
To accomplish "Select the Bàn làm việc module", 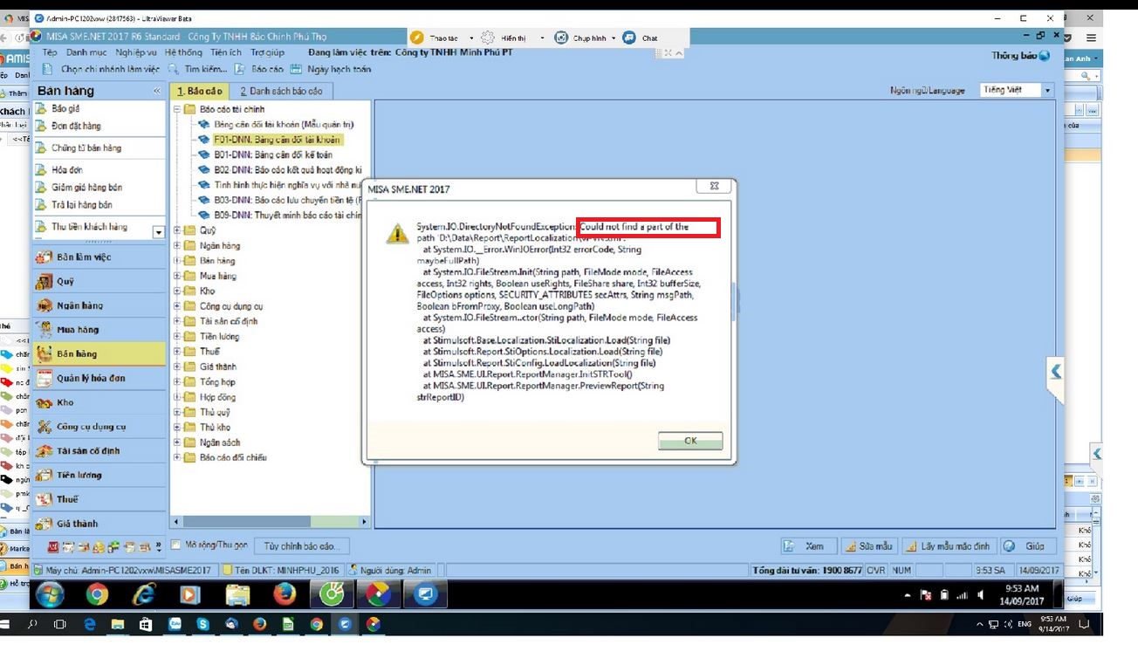I will coord(99,257).
